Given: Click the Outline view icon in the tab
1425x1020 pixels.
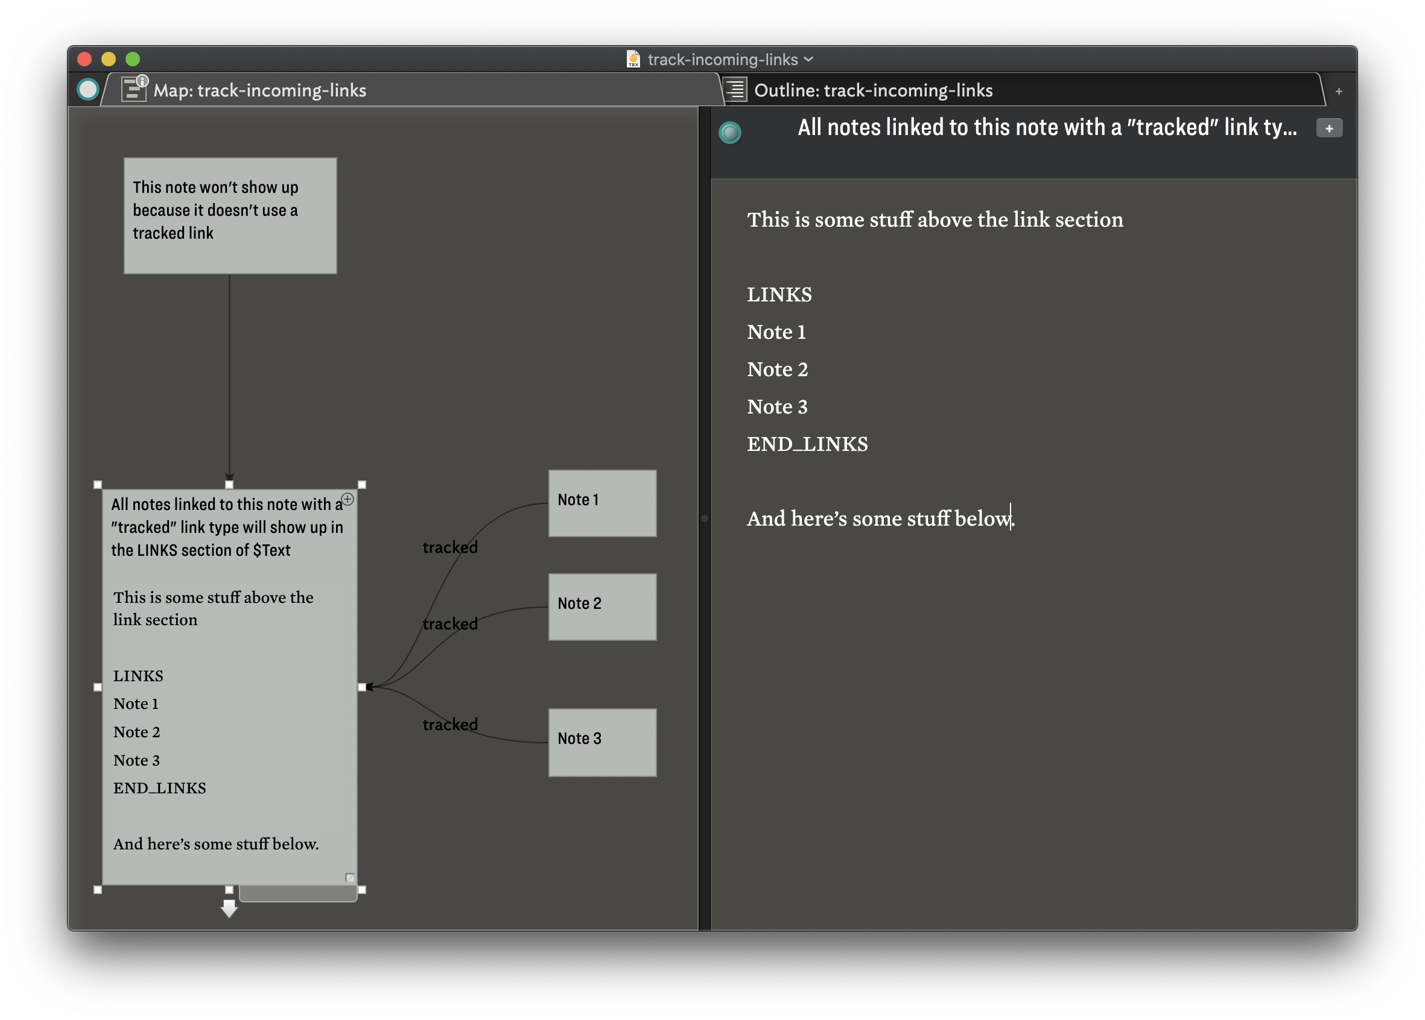Looking at the screenshot, I should (736, 90).
